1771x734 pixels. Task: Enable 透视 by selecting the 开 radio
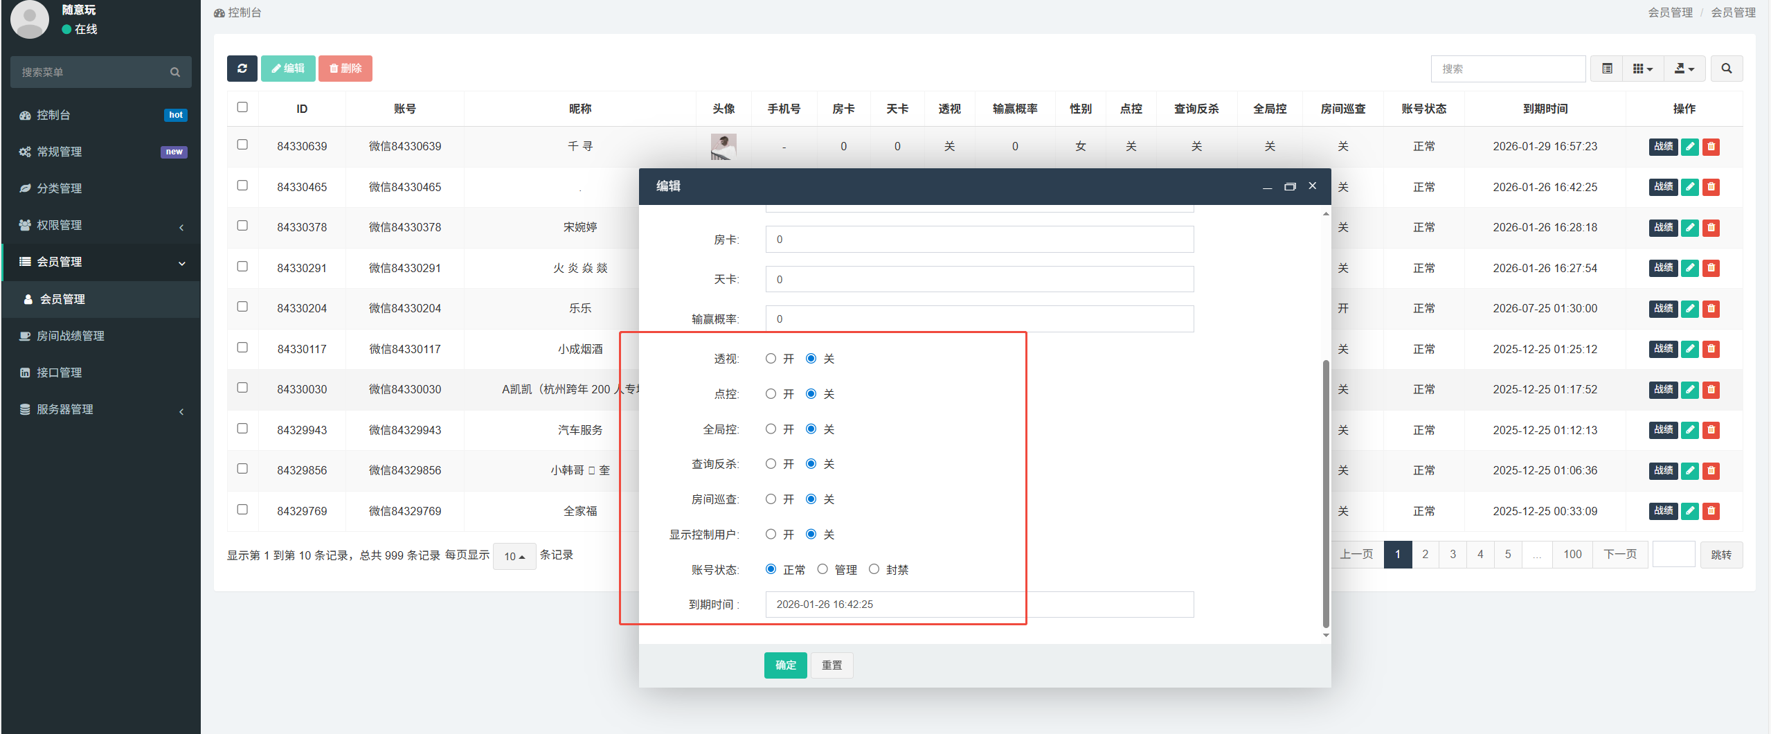pos(771,359)
